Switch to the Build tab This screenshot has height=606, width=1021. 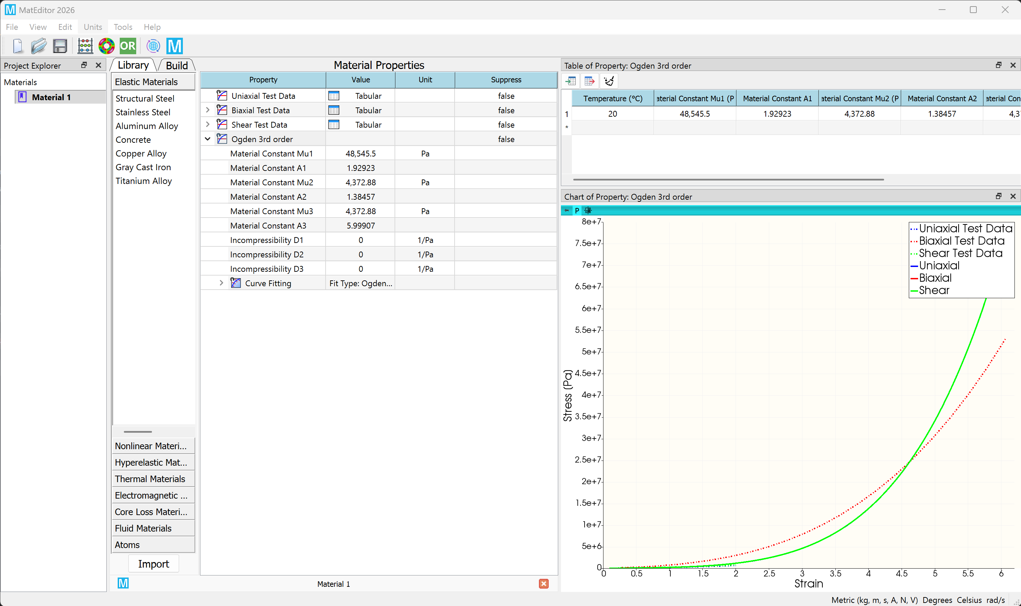[176, 65]
